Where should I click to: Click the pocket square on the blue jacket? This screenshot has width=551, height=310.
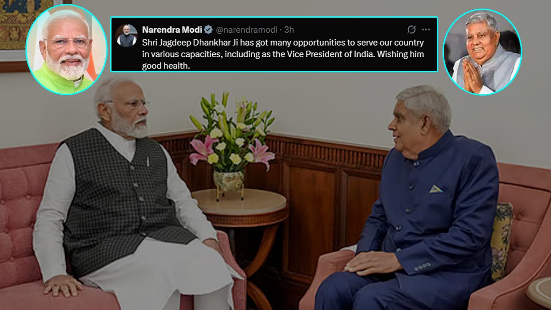436,189
